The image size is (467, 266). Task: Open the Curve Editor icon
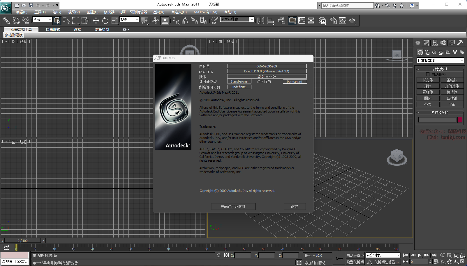[x=302, y=20]
